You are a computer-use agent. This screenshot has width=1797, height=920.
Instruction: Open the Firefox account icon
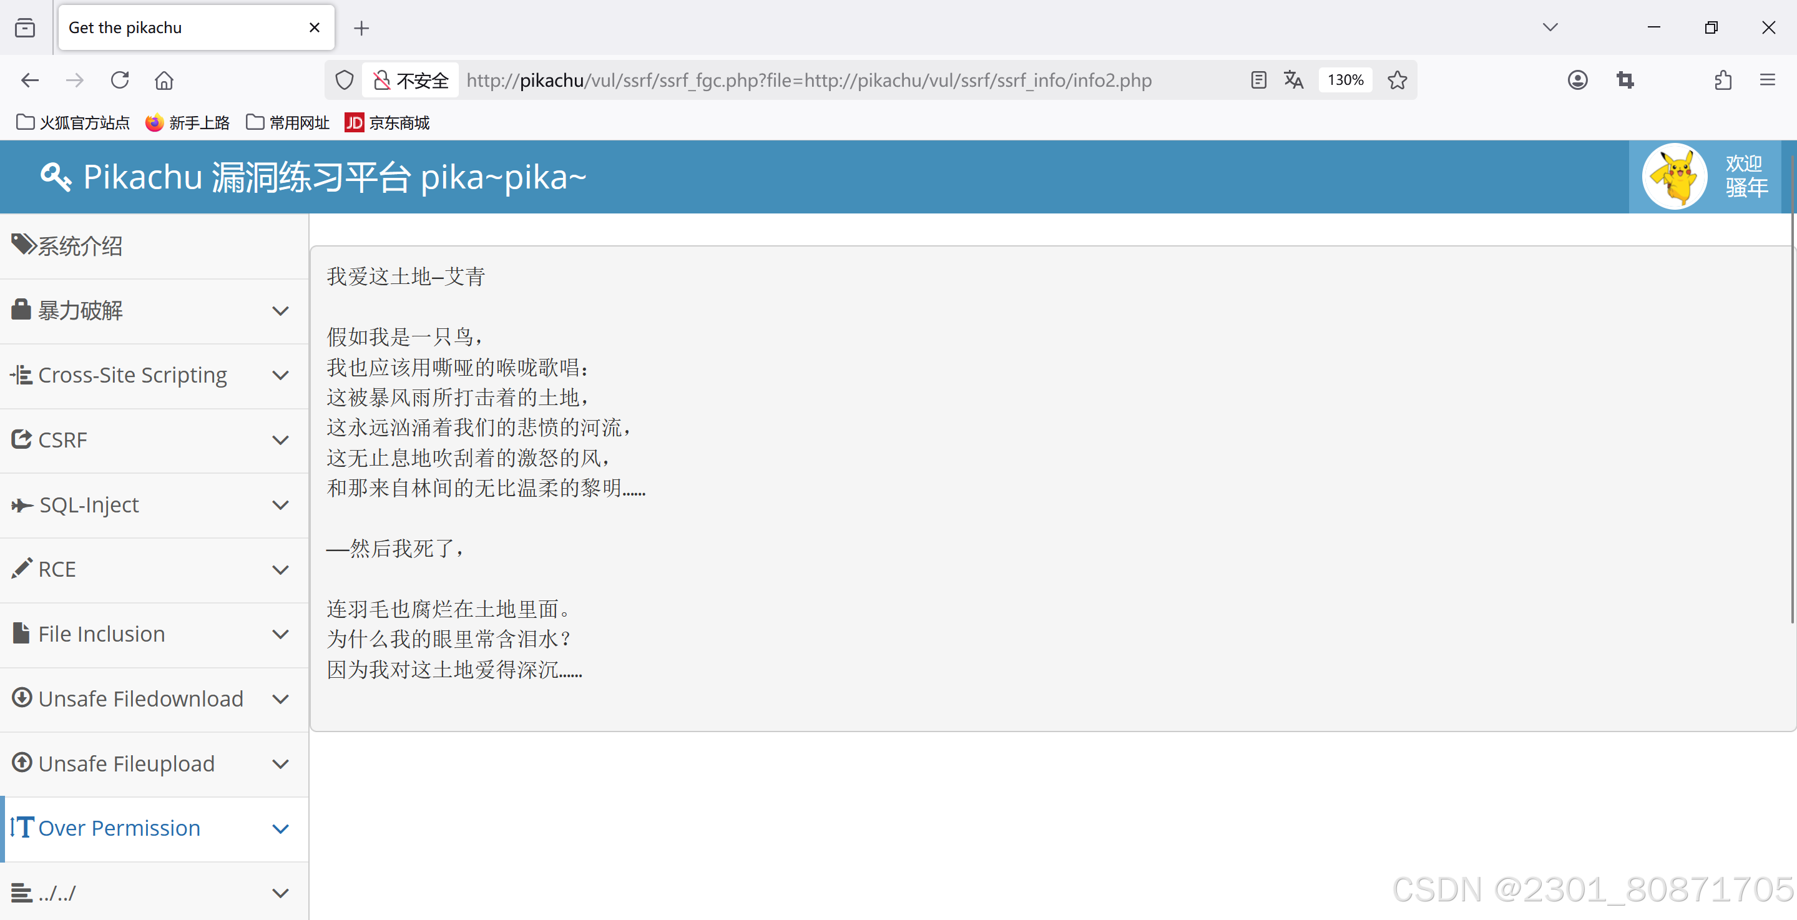(1577, 81)
